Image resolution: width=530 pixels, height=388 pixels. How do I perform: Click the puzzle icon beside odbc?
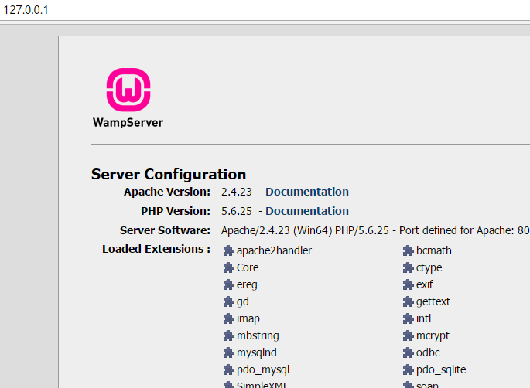click(408, 353)
